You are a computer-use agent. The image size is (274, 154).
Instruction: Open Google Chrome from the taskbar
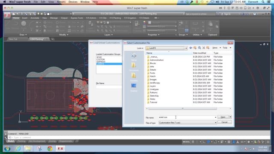[x=50, y=149]
